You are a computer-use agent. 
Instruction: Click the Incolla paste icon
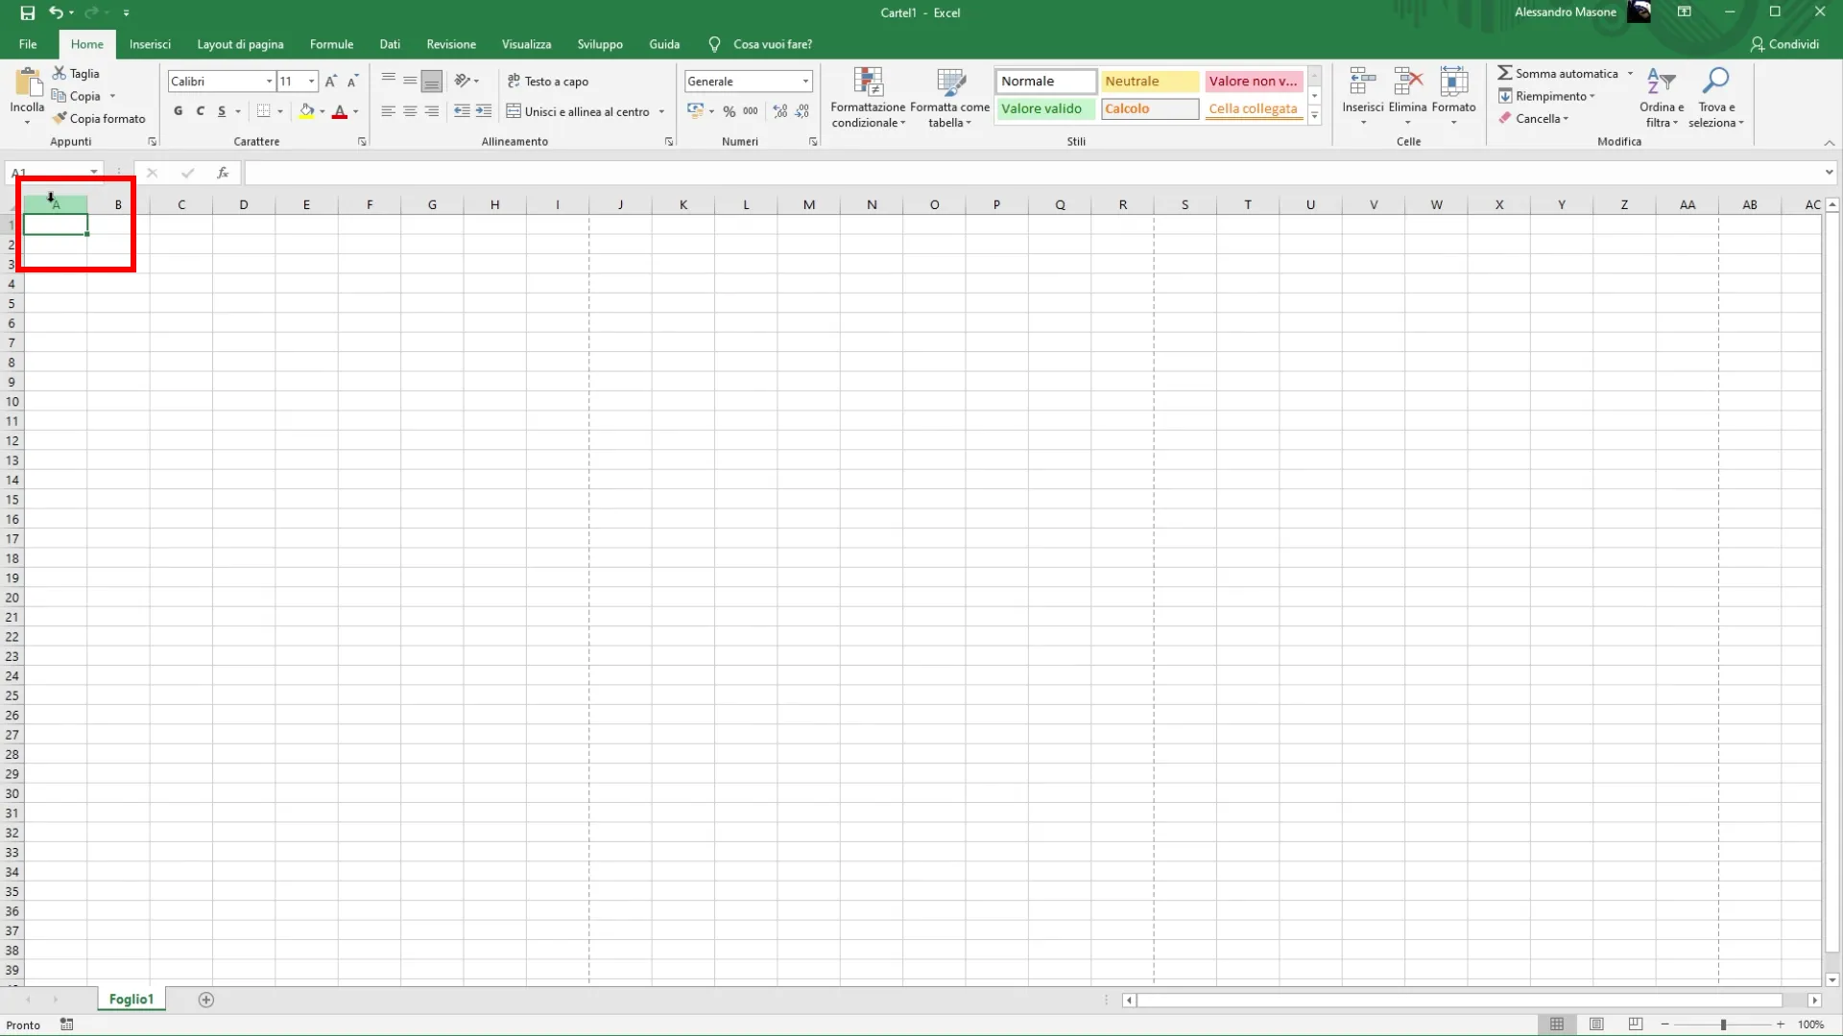pos(27,84)
